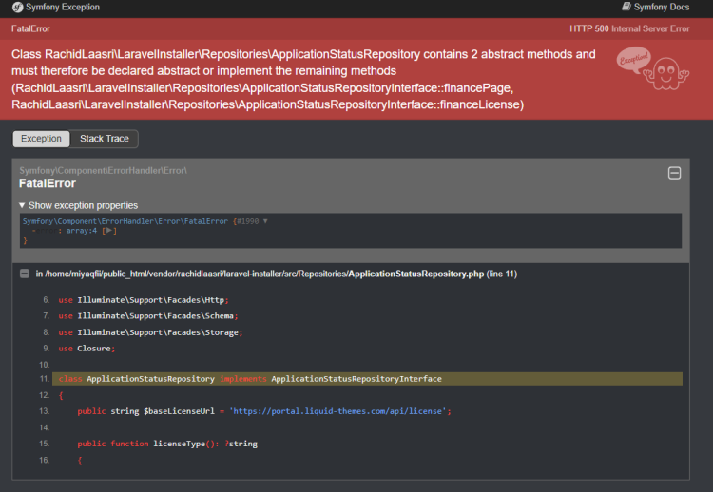This screenshot has height=492, width=713.
Task: Collapse the FatalError dump object arrow
Action: point(265,221)
